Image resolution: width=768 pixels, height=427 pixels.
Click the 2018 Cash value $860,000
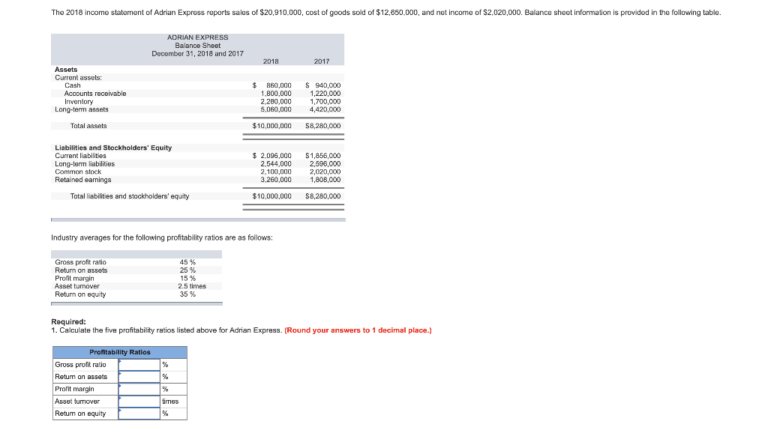[271, 85]
